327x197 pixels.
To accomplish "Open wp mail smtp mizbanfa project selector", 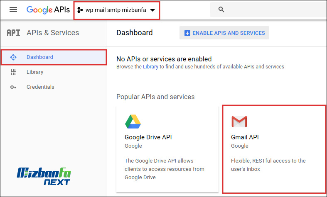I will [116, 10].
